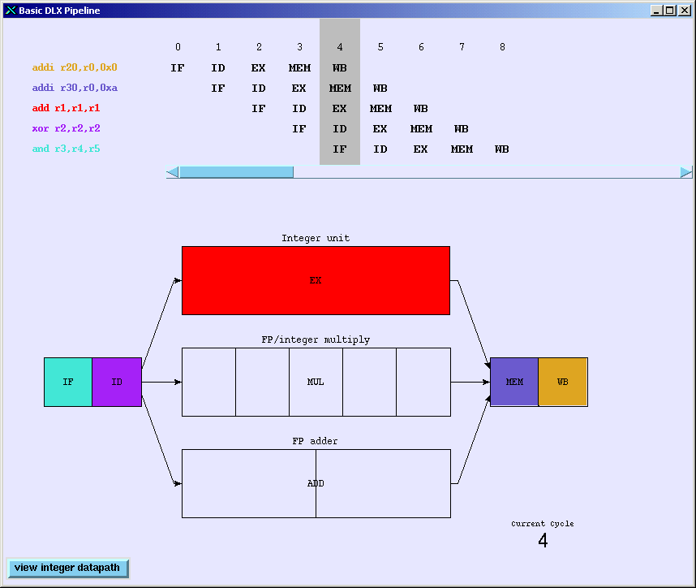
Task: Click cycle number 3 column header
Action: click(299, 47)
